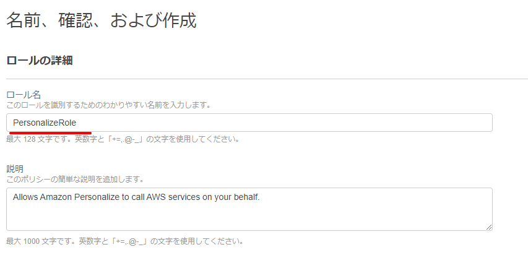
Task: Click the 最大 128 文字です hint text
Action: point(123,139)
